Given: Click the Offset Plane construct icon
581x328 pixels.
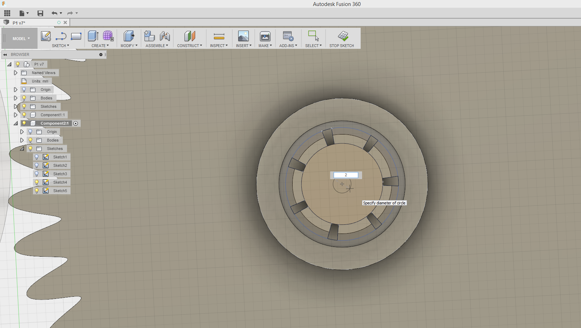Looking at the screenshot, I should coord(189,36).
